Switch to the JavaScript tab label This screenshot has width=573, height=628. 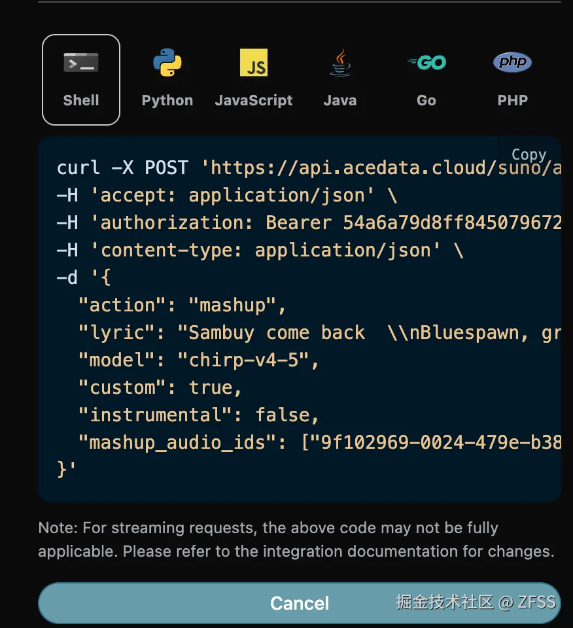(254, 100)
